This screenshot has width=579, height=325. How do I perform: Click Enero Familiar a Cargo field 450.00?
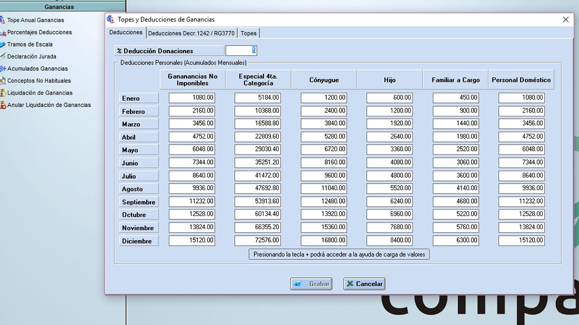[456, 97]
